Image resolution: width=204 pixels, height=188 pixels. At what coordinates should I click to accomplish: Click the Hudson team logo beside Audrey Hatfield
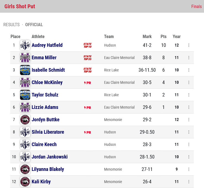pos(25,45)
